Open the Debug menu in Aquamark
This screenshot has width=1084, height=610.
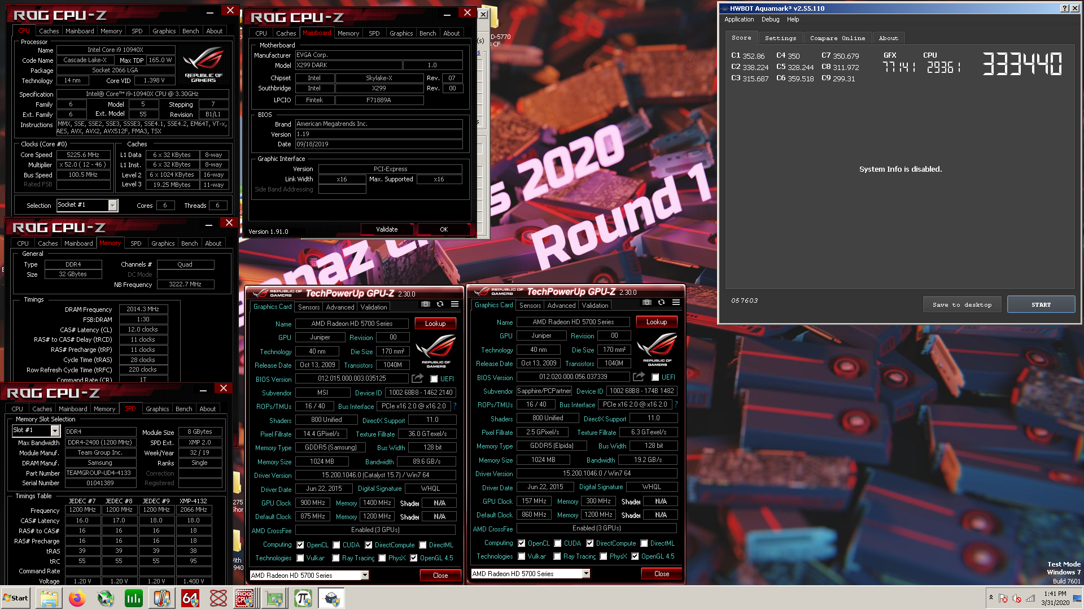pyautogui.click(x=770, y=19)
